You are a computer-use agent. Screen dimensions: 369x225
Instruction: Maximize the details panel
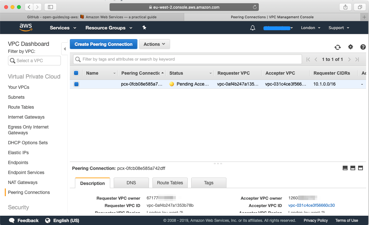pyautogui.click(x=361, y=168)
